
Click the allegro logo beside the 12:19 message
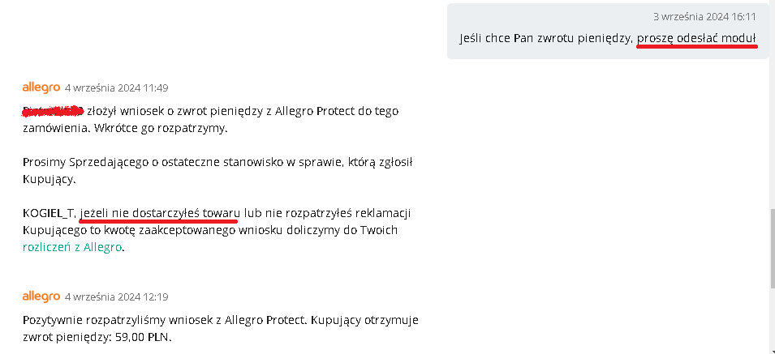(x=41, y=296)
